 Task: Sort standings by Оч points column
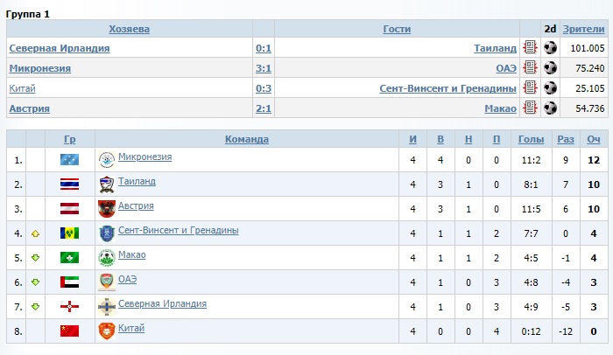pos(594,139)
